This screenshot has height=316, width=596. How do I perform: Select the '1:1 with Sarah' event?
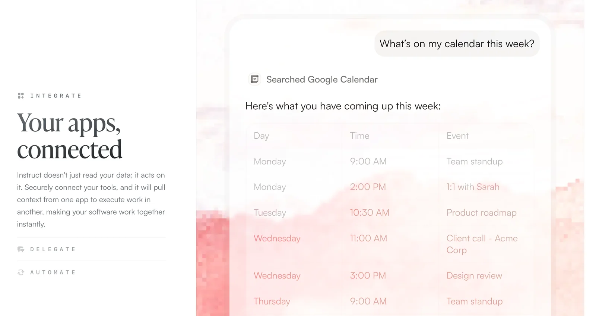coord(472,187)
